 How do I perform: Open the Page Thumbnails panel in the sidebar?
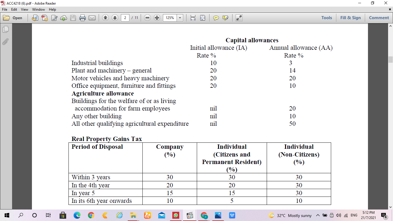tap(6, 29)
